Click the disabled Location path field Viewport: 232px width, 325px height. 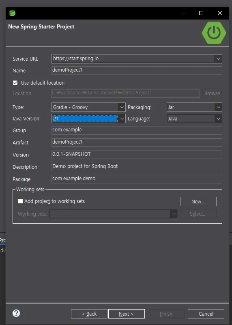coord(125,93)
